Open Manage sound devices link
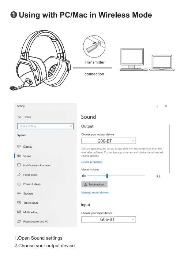 [x=95, y=192]
